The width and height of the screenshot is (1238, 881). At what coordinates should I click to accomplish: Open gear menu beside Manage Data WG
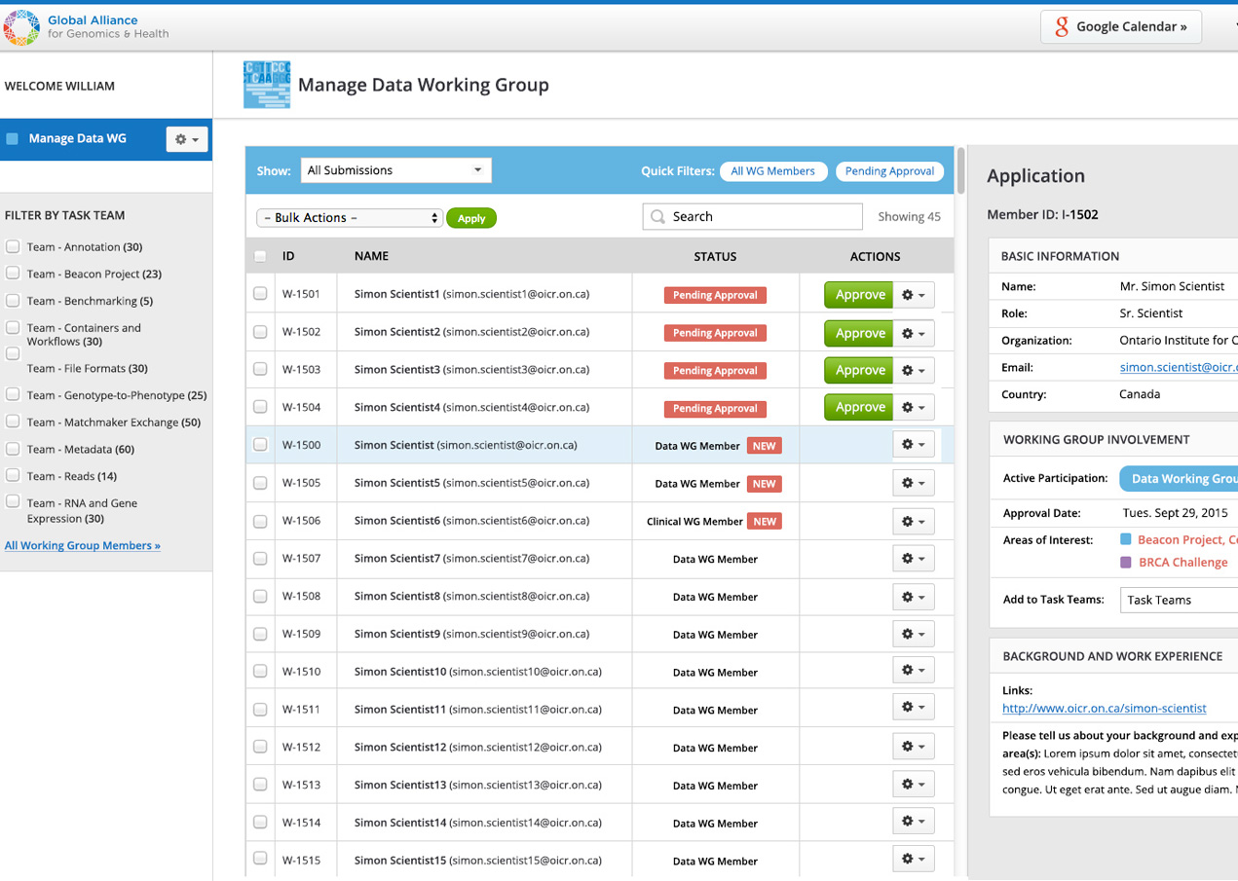click(186, 139)
